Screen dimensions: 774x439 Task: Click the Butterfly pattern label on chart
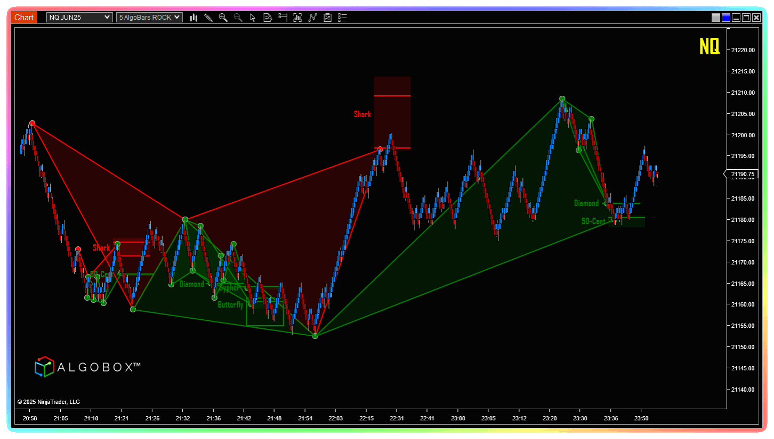pyautogui.click(x=230, y=305)
